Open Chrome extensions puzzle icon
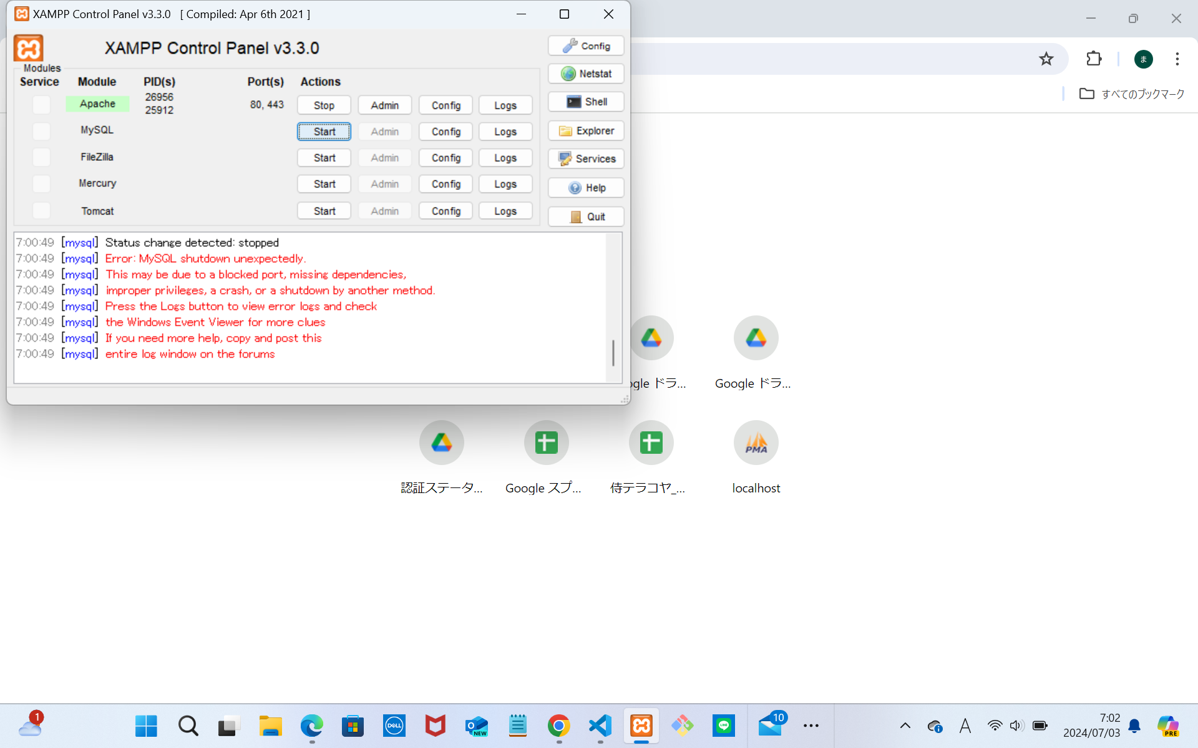Image resolution: width=1198 pixels, height=748 pixels. (x=1094, y=59)
